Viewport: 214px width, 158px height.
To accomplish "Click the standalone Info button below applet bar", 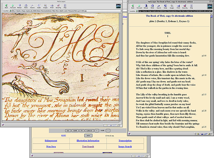I will tap(88, 135).
